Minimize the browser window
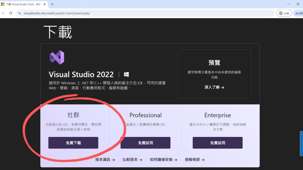 coord(289,4)
